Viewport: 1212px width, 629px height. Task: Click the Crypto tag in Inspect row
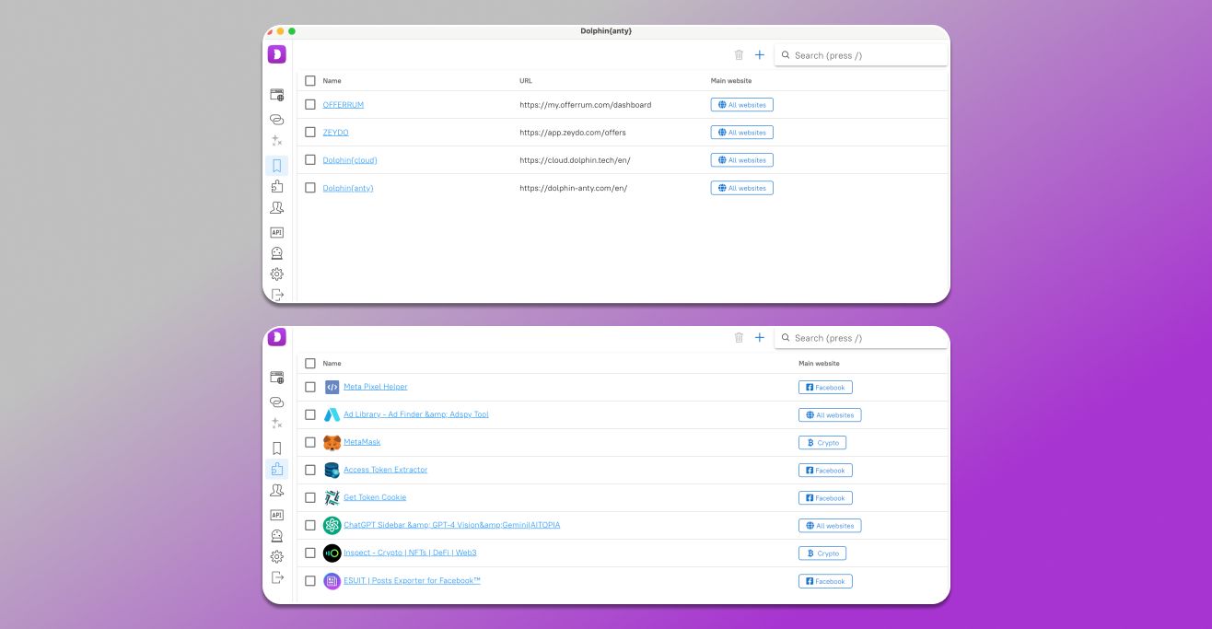point(822,553)
